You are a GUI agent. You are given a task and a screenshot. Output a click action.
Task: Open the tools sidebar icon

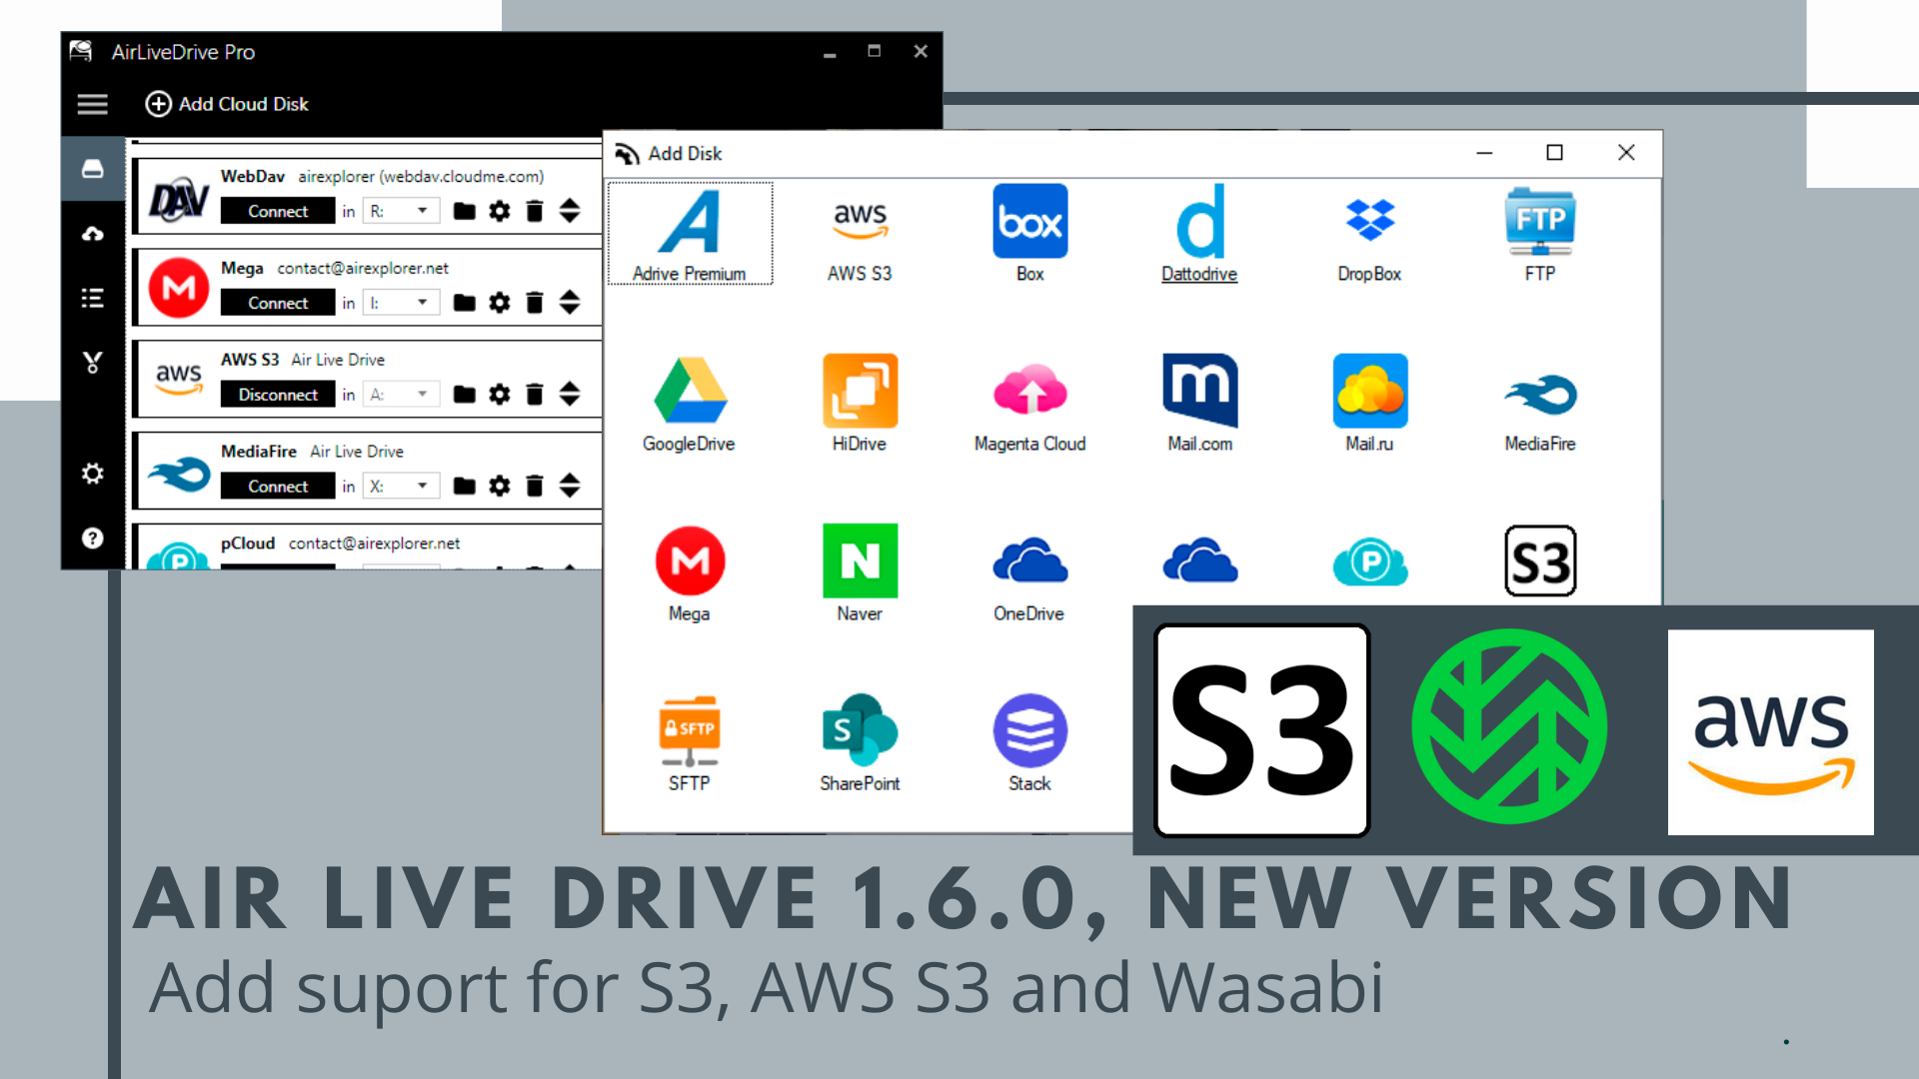pos(93,362)
